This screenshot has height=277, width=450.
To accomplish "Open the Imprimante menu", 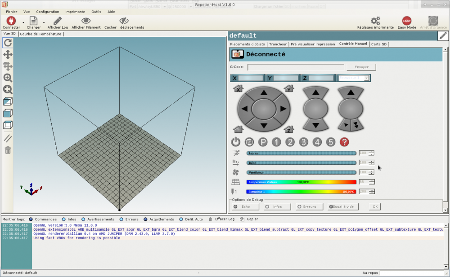I will point(75,12).
